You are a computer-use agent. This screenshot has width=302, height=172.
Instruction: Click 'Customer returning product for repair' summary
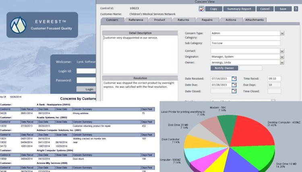tap(92, 126)
